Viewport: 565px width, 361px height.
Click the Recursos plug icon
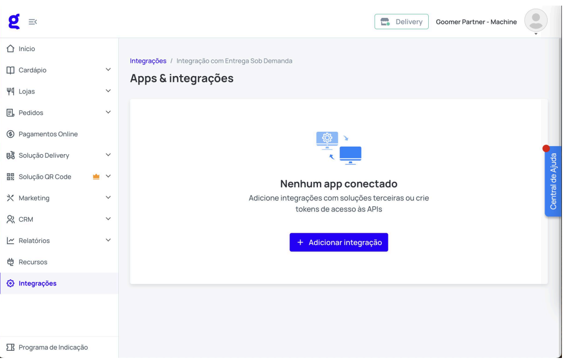tap(10, 262)
